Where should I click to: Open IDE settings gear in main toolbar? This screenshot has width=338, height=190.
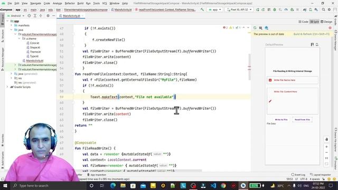tap(329, 9)
